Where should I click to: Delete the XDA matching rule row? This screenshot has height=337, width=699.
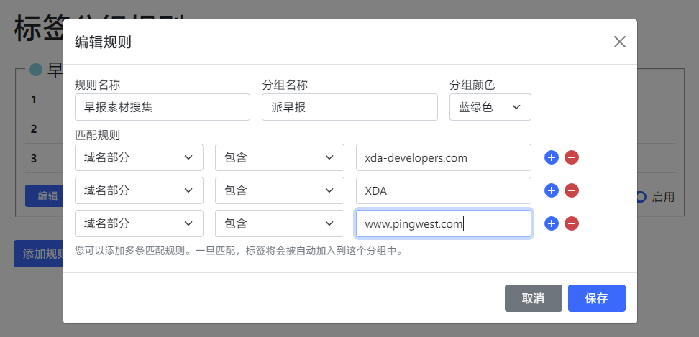click(x=572, y=190)
